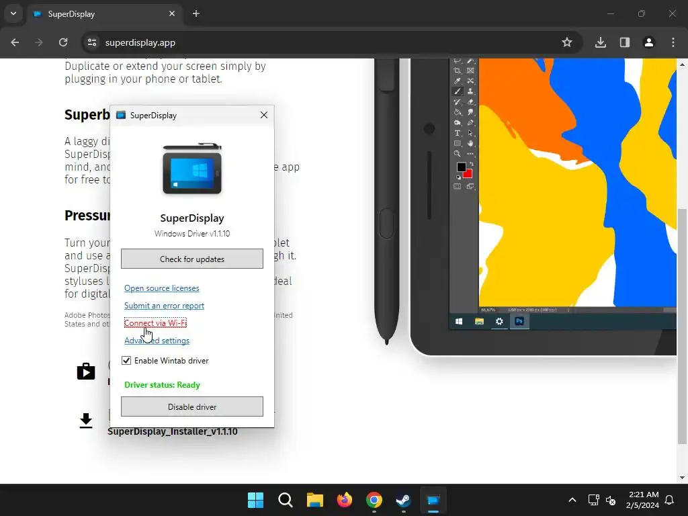Toggle the Chrome side panel icon
This screenshot has height=516, width=688.
tap(625, 42)
